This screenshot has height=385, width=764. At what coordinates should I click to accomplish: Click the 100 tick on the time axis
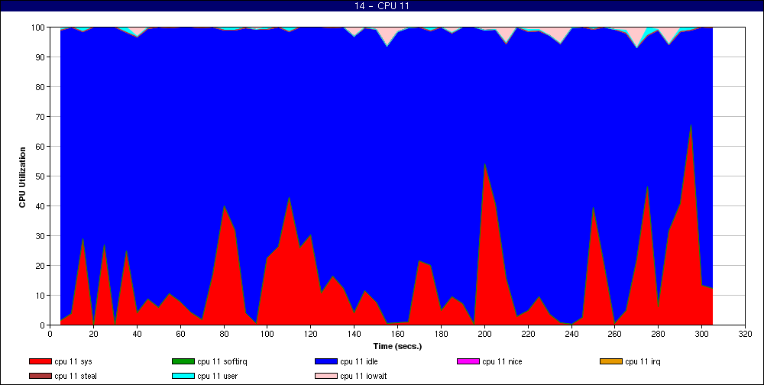click(x=267, y=334)
